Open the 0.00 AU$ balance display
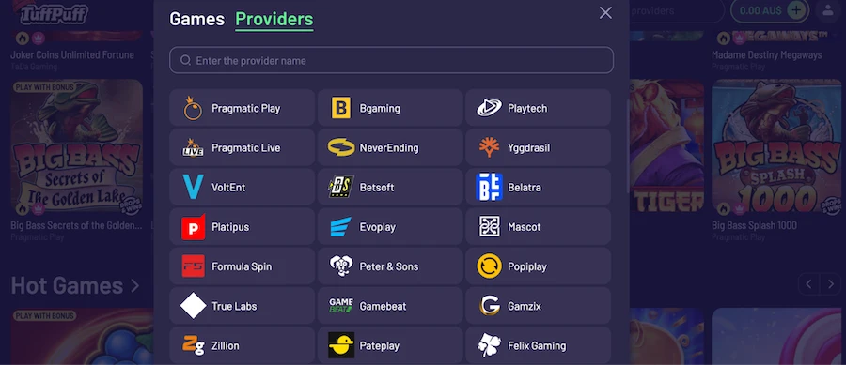This screenshot has height=365, width=846. coord(760,10)
